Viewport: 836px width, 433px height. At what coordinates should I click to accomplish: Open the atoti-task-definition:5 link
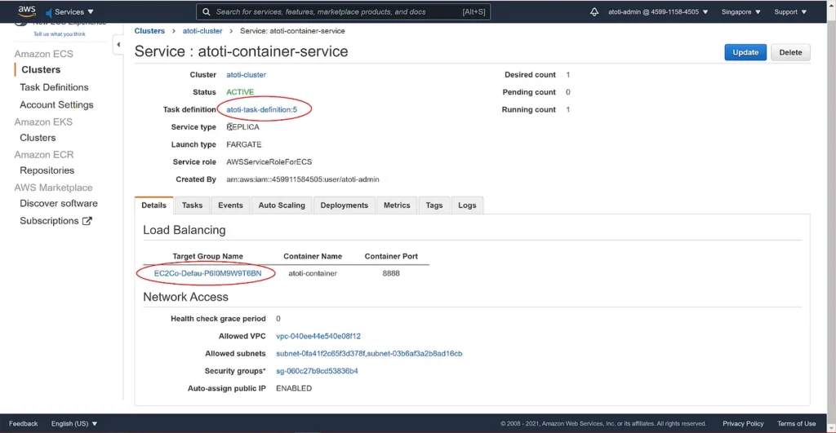point(262,110)
